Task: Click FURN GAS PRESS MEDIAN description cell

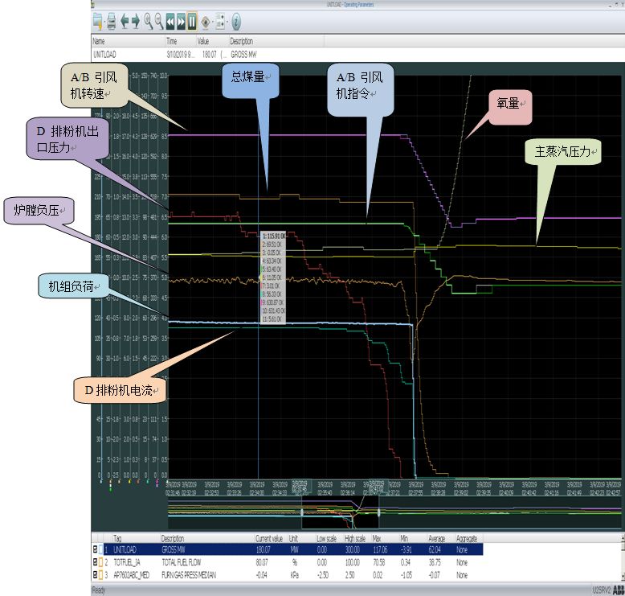Action: point(189,575)
